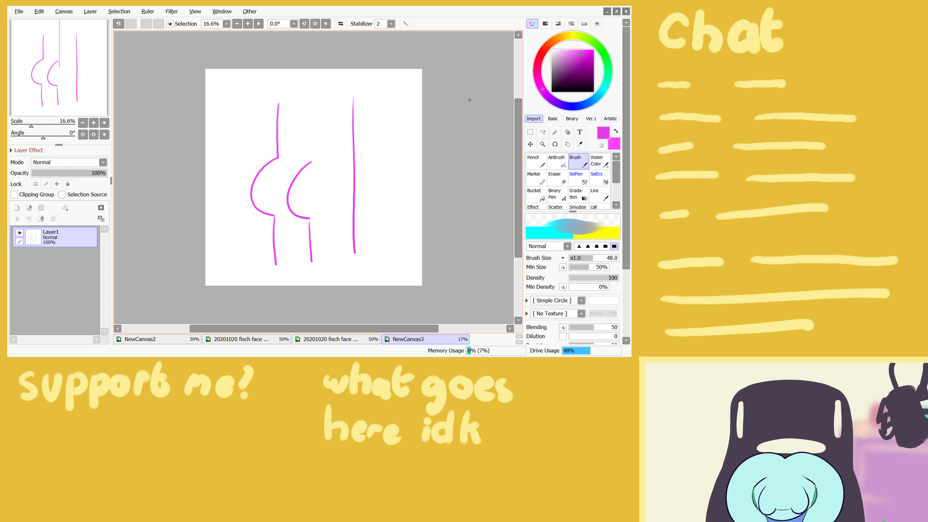
Task: Enable the Clipping Group checkbox
Action: point(14,194)
